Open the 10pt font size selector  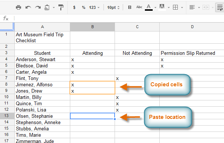[113, 7]
